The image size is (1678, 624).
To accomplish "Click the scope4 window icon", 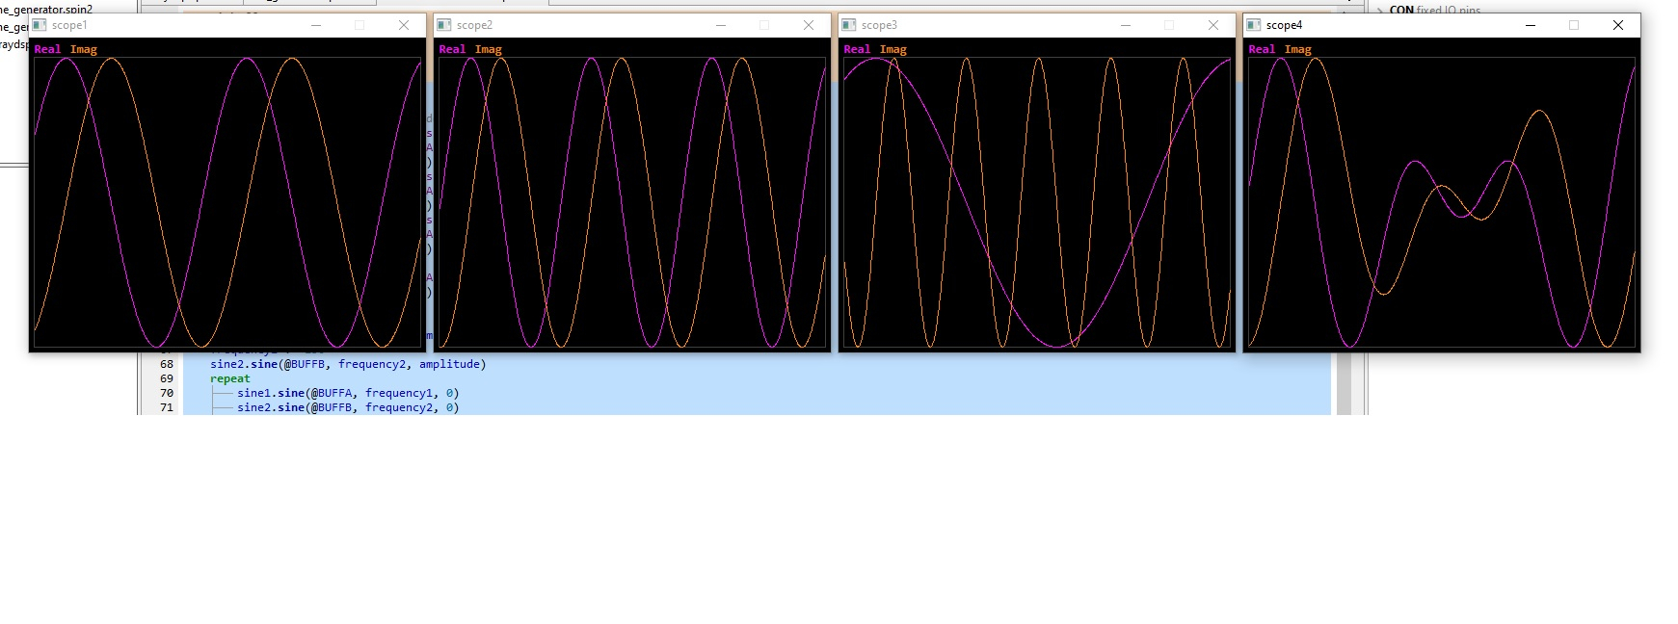I will click(1254, 25).
